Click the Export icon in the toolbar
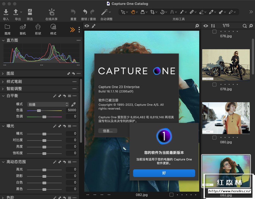255x199 pixels. [16, 12]
